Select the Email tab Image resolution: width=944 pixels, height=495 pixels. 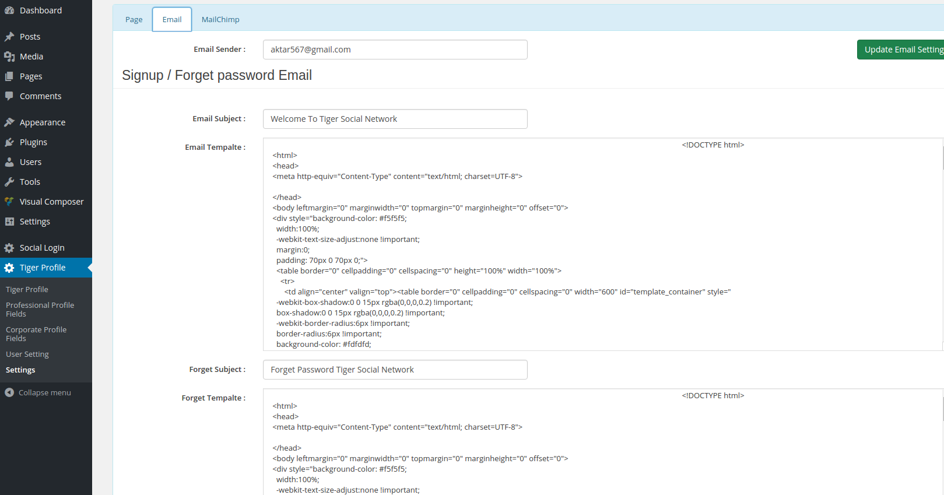172,19
